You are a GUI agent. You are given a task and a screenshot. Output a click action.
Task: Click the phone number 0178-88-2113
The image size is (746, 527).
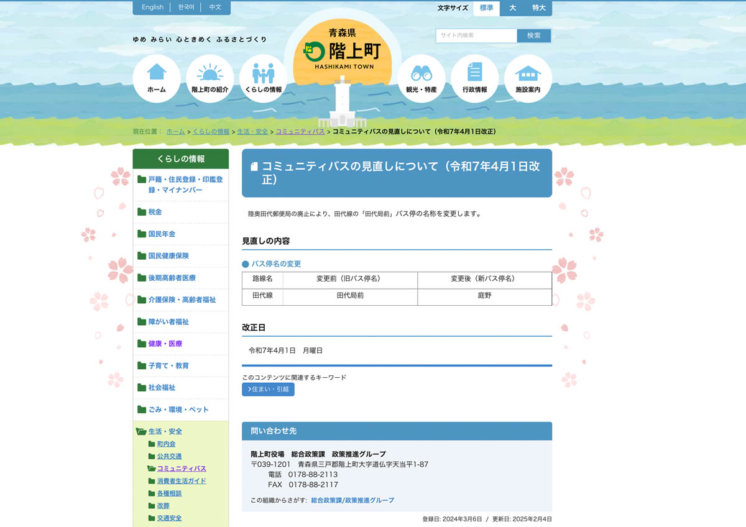coord(313,474)
